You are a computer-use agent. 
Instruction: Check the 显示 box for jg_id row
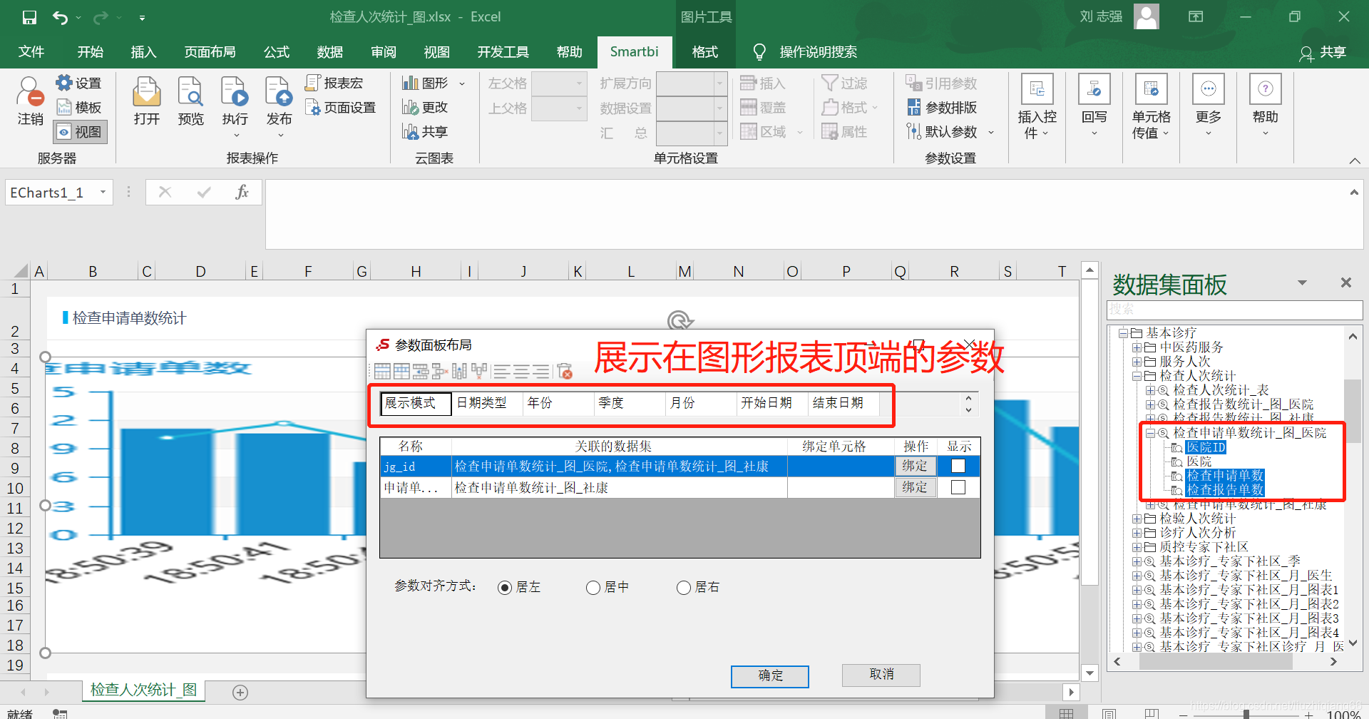[x=958, y=466]
